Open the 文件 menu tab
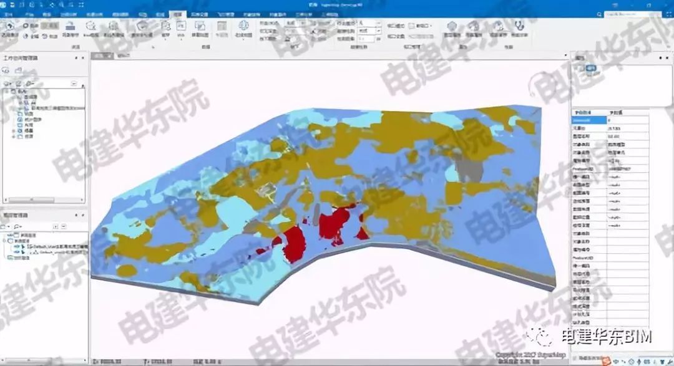Viewport: 674px width, 366px height. coord(9,14)
